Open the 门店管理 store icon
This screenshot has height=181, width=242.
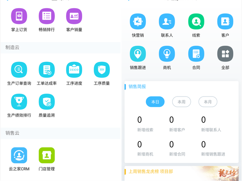47,155
